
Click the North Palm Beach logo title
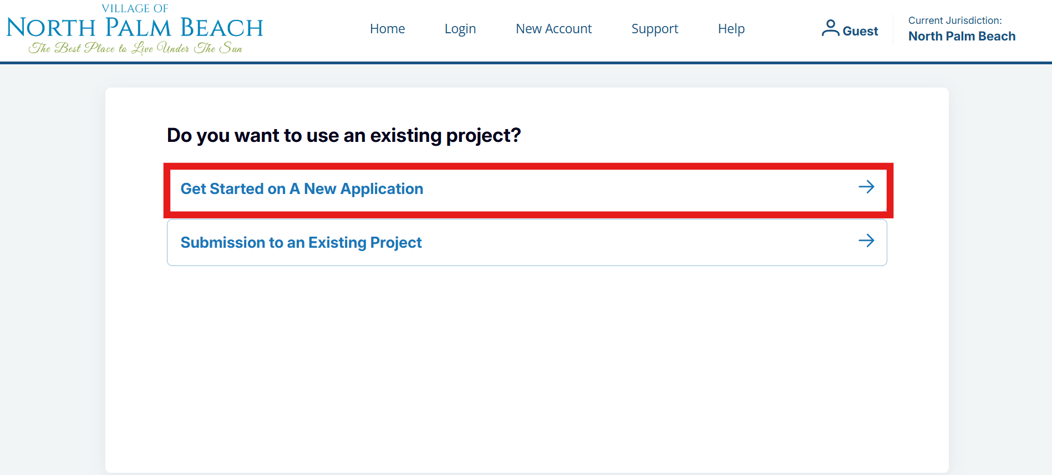click(x=135, y=28)
